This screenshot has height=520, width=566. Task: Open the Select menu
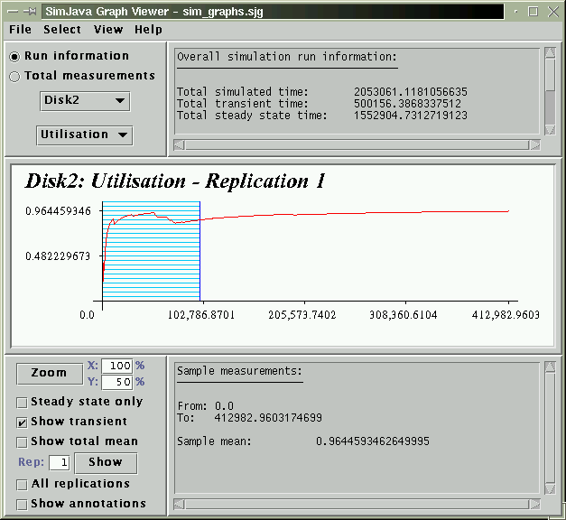point(62,30)
